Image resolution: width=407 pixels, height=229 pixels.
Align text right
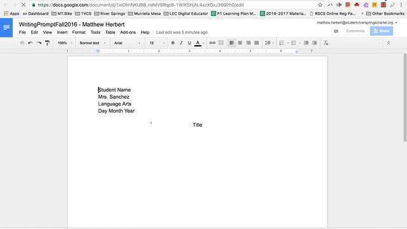(x=249, y=43)
